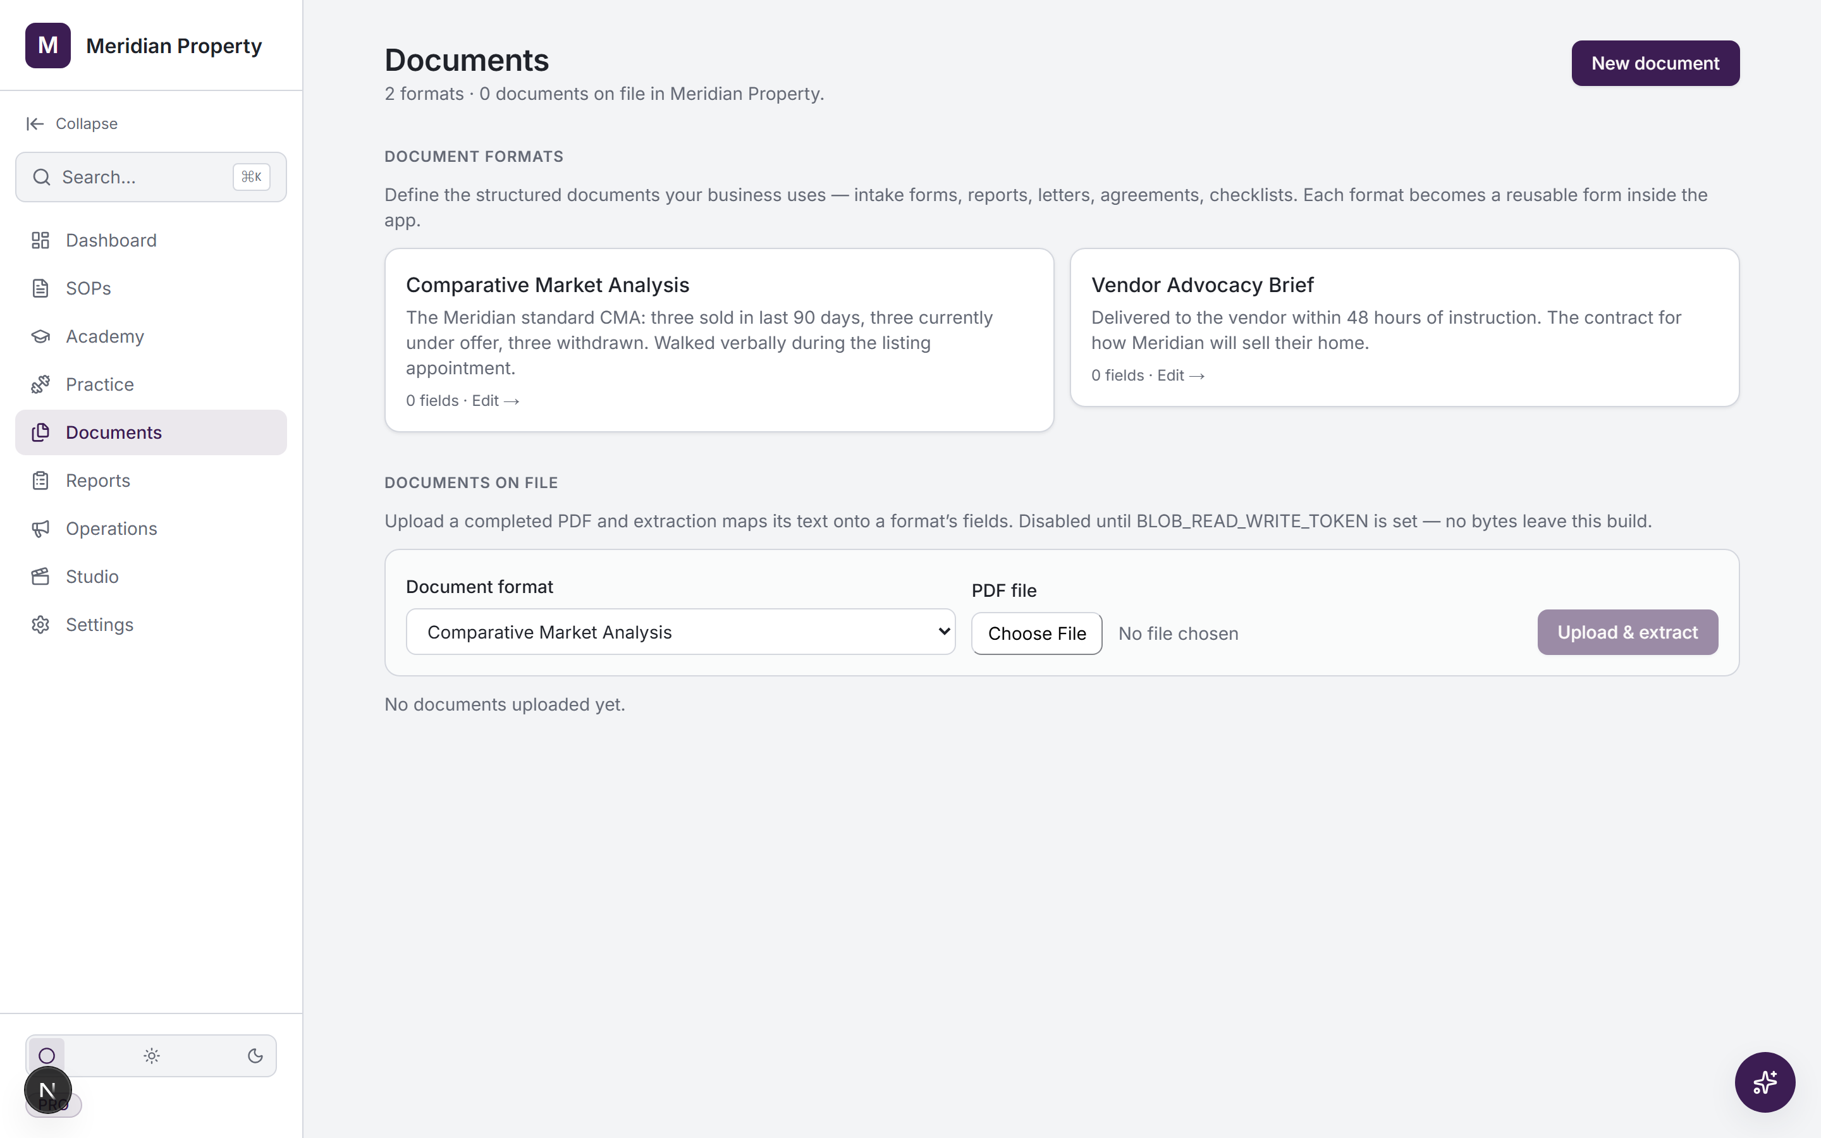
Task: Click the SOPs file icon
Action: click(40, 288)
